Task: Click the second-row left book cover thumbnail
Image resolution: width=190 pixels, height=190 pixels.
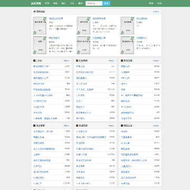Action: (x=40, y=45)
